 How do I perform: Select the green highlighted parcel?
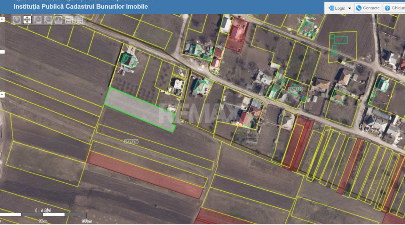(140, 109)
